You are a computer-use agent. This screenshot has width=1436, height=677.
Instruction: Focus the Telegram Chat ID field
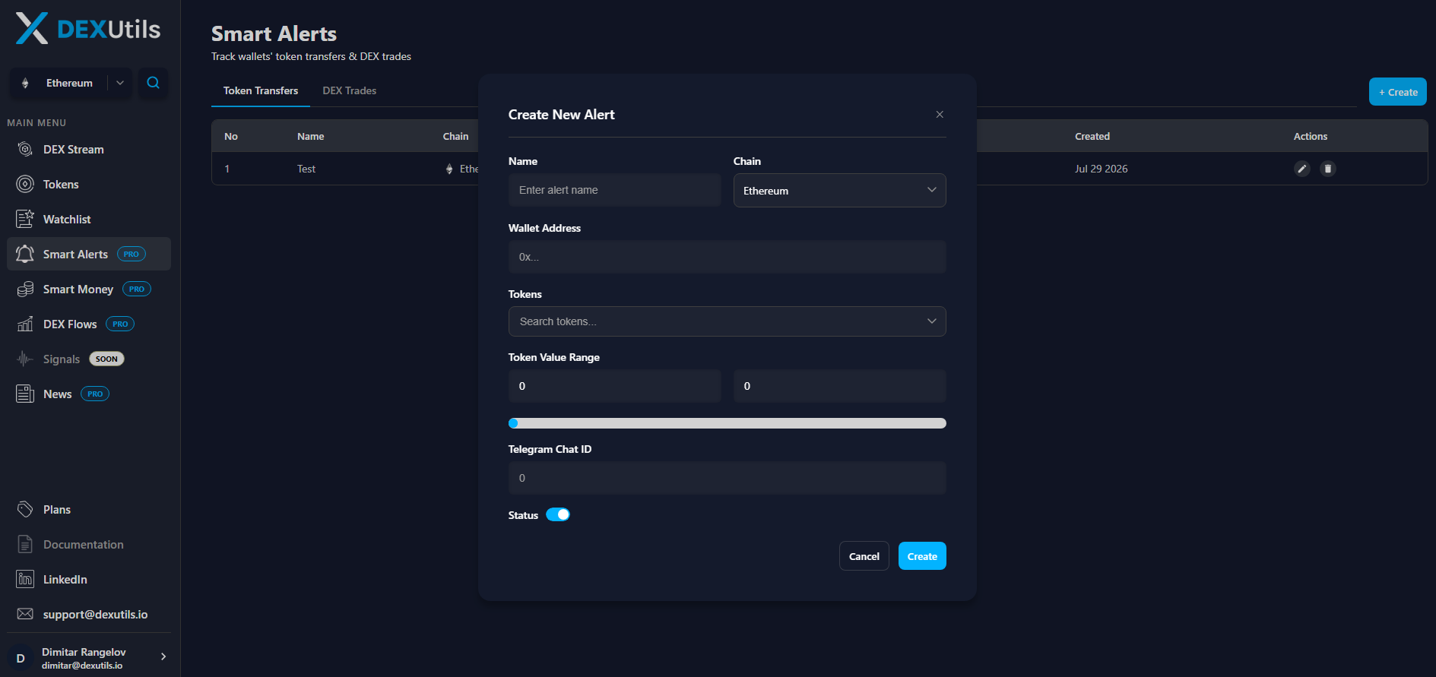point(727,478)
